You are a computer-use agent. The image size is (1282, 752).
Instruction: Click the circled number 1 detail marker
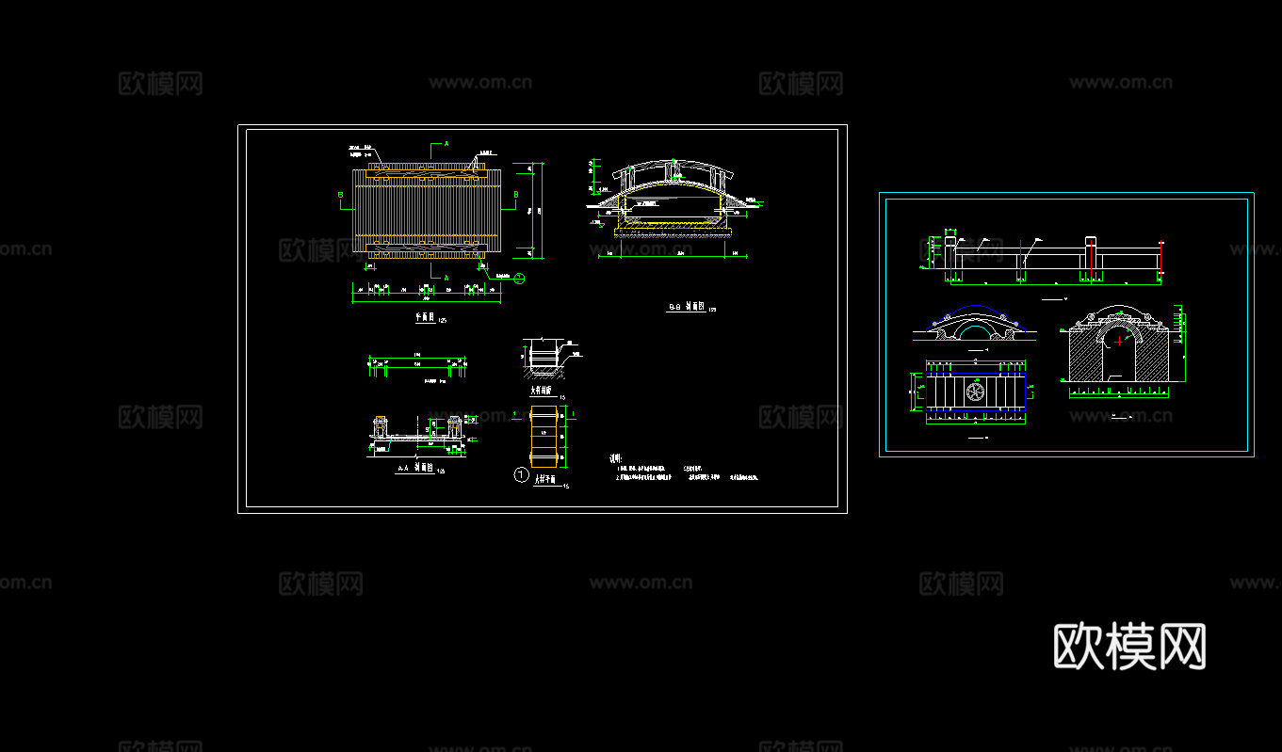(521, 475)
